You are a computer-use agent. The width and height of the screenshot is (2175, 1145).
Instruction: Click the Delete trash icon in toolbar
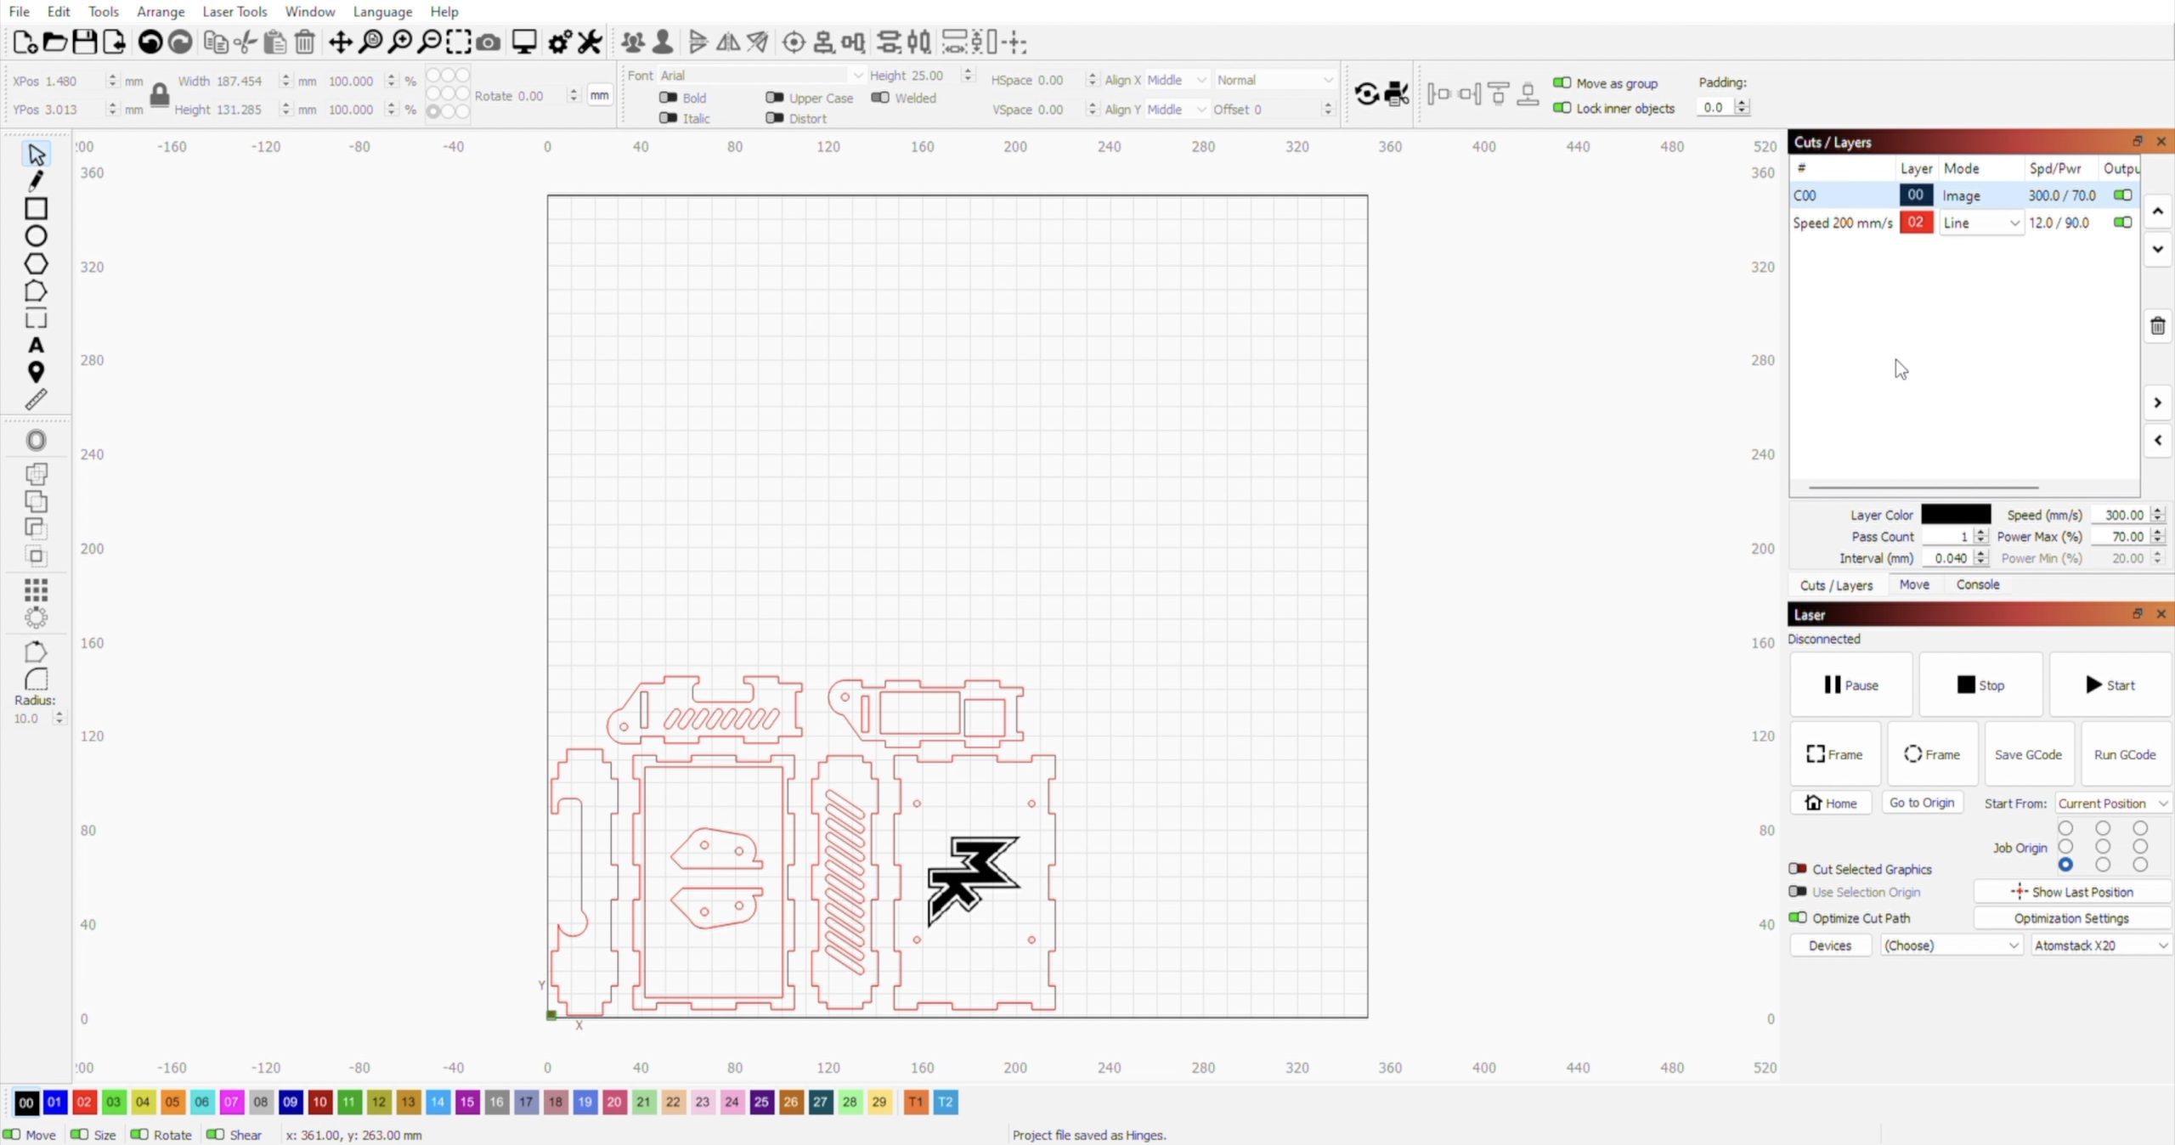[305, 42]
